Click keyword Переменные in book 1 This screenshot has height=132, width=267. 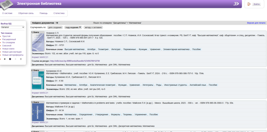[130, 50]
